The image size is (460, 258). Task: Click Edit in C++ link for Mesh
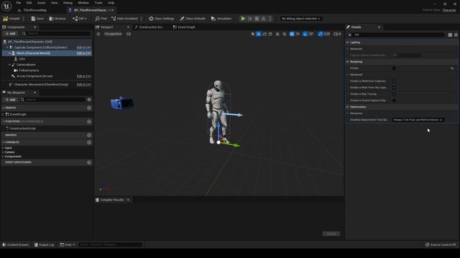(84, 53)
